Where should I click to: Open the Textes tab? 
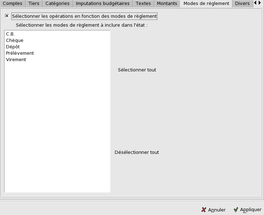click(x=143, y=4)
